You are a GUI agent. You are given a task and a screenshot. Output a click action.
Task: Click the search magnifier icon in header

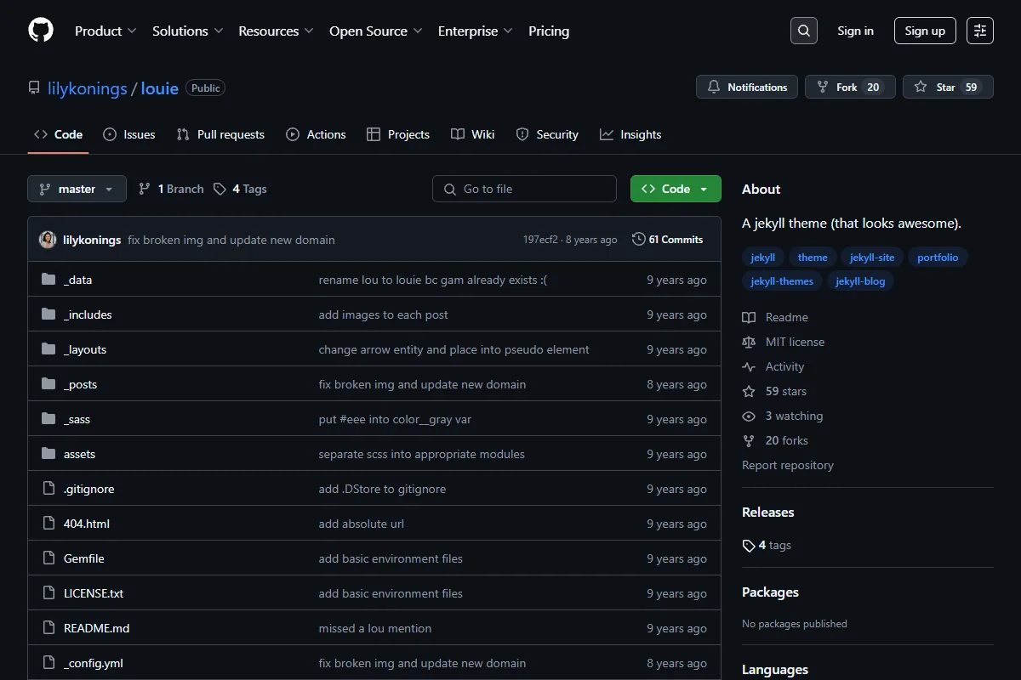[x=804, y=31]
